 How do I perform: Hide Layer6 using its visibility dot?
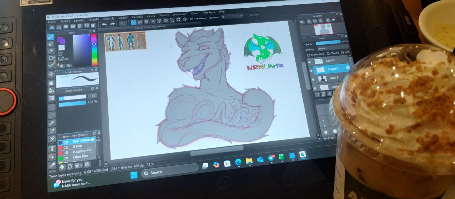309,62
